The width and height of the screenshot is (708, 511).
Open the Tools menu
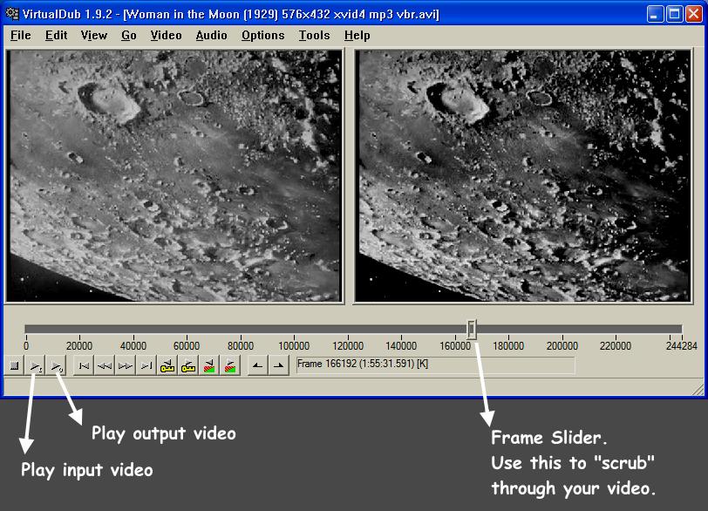click(314, 35)
